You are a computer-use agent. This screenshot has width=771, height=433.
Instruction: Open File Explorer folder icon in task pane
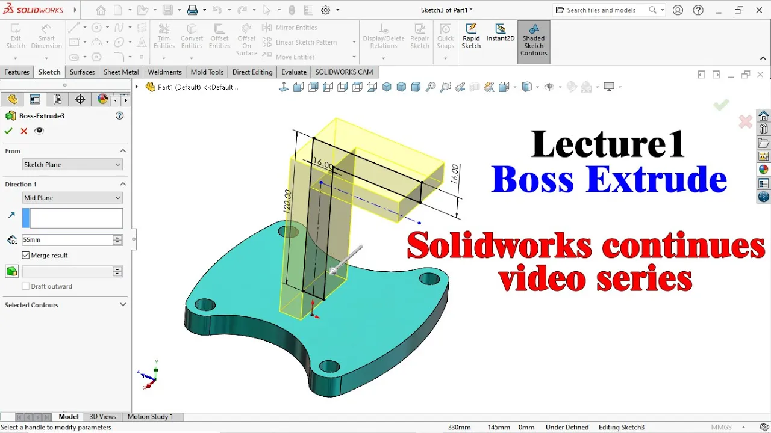[764, 143]
